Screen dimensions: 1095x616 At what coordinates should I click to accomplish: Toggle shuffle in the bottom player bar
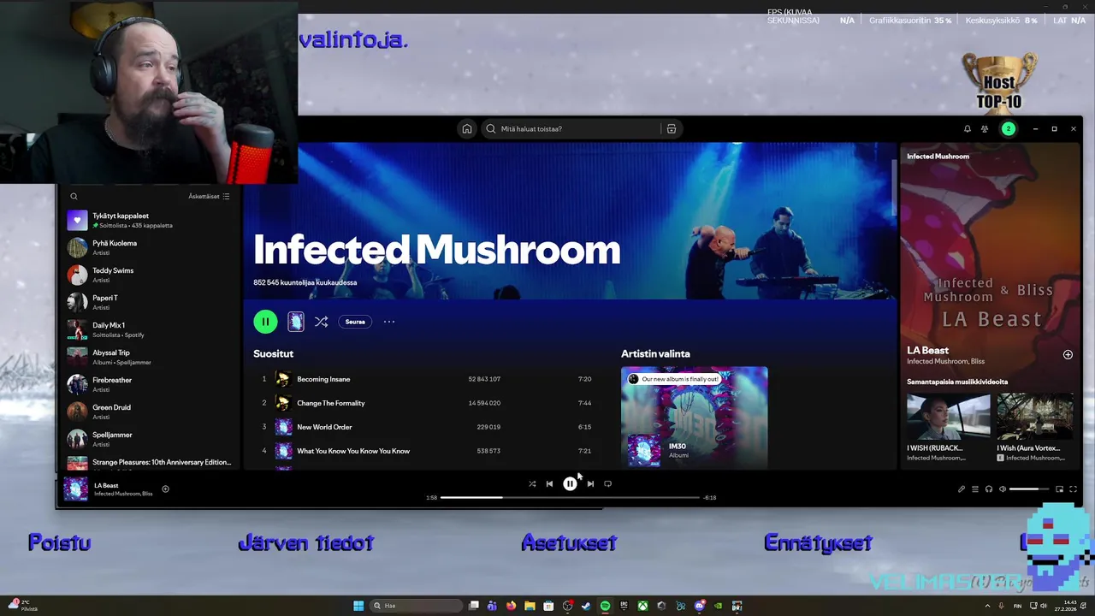tap(532, 484)
